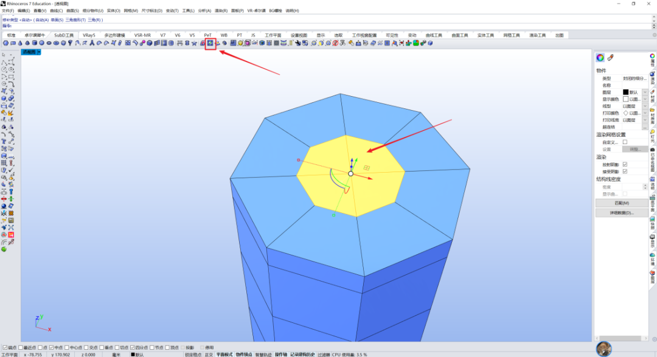Image resolution: width=657 pixels, height=357 pixels.
Task: Enable the 交点 osnap checkbox
Action: click(x=86, y=347)
